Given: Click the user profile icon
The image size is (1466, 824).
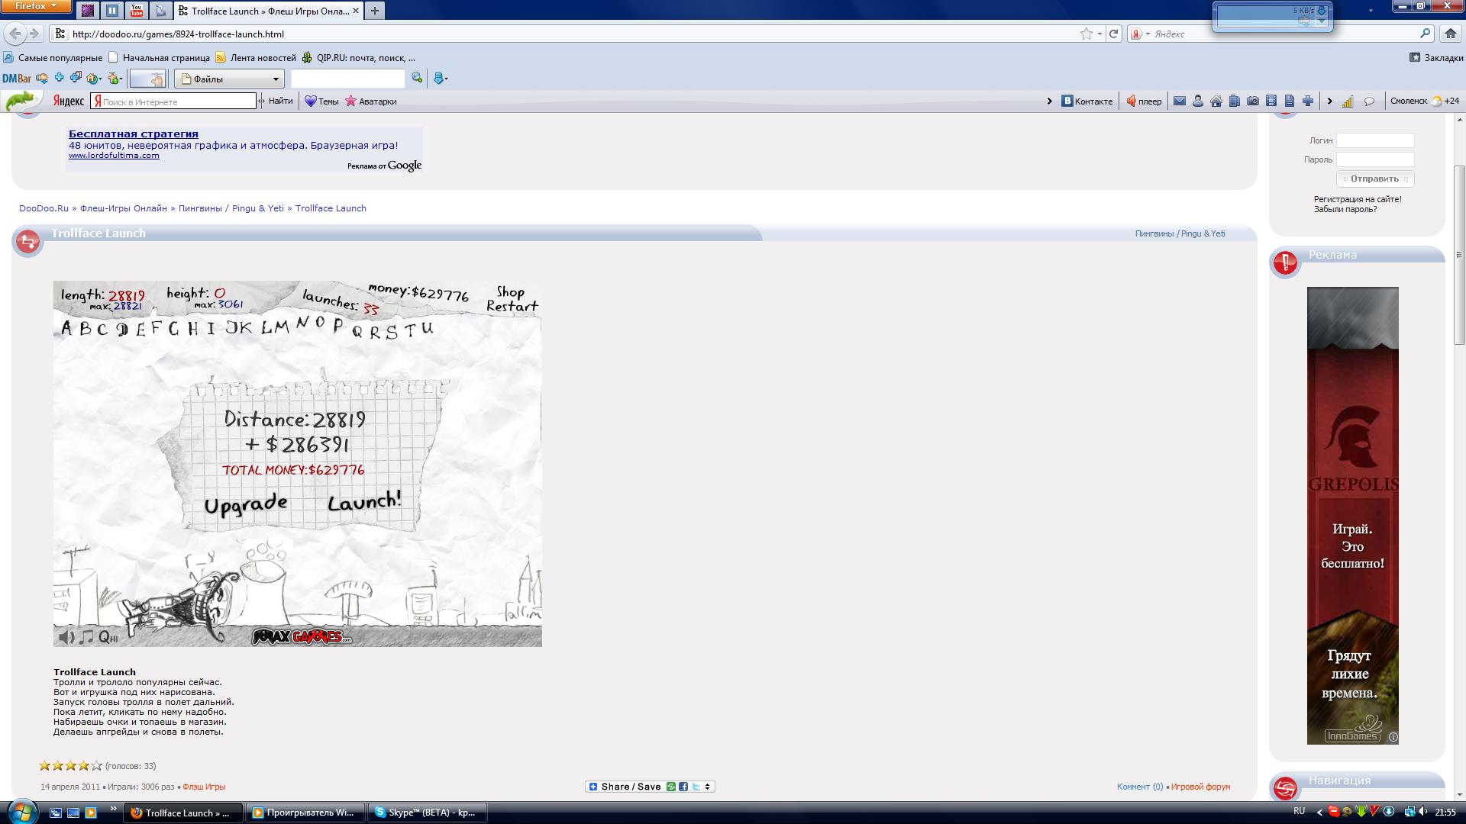Looking at the screenshot, I should (x=1197, y=101).
